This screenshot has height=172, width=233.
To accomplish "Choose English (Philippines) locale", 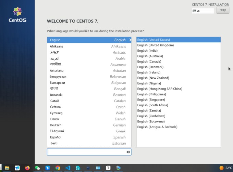I will [x=179, y=94].
